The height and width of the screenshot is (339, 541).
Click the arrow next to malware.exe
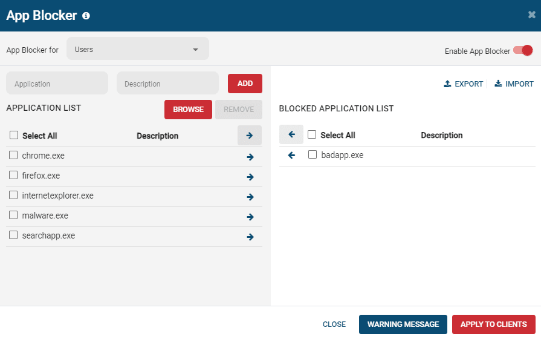tap(250, 217)
